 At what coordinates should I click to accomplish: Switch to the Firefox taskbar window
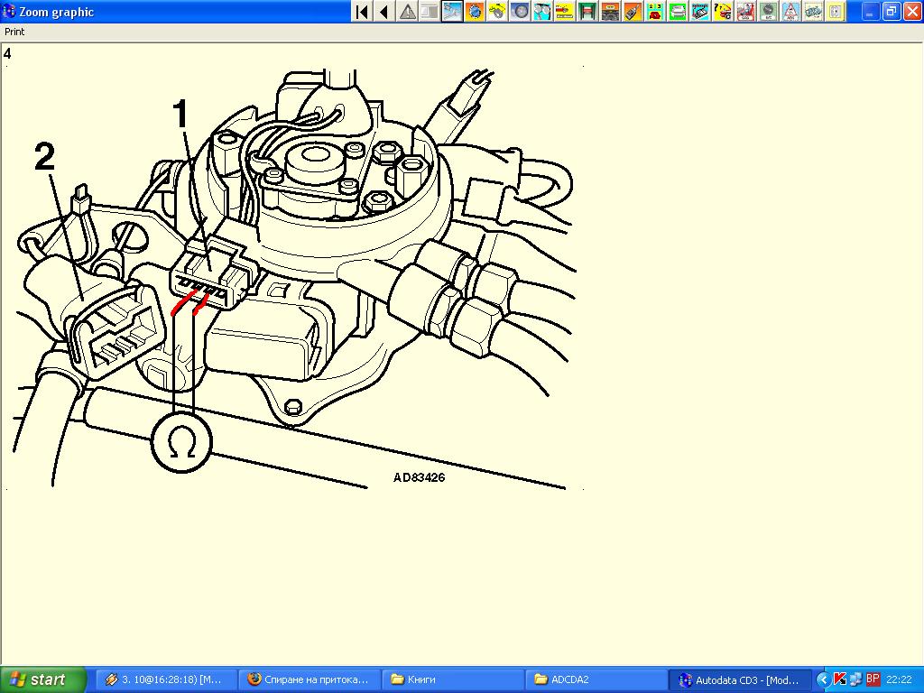[x=310, y=679]
